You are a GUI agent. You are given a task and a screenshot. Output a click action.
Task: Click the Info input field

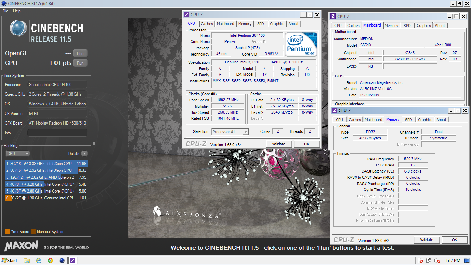click(x=57, y=133)
